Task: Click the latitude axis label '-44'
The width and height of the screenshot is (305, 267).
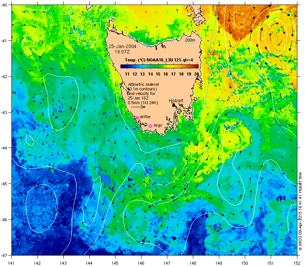Action: (4, 148)
